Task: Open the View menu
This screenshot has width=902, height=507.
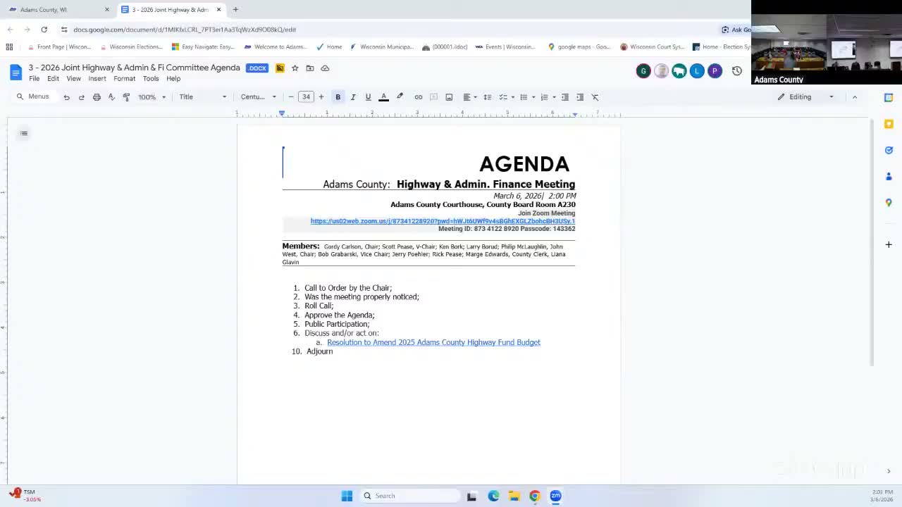Action: (73, 79)
